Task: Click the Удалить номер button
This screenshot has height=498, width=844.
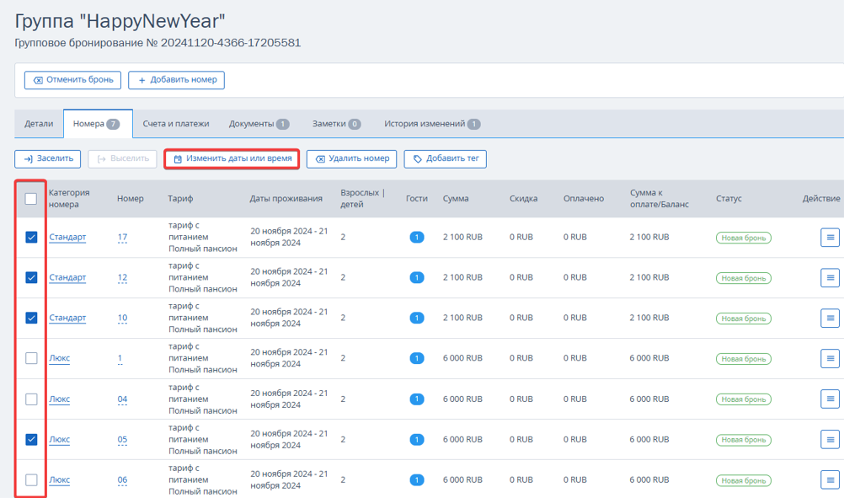Action: (x=351, y=158)
